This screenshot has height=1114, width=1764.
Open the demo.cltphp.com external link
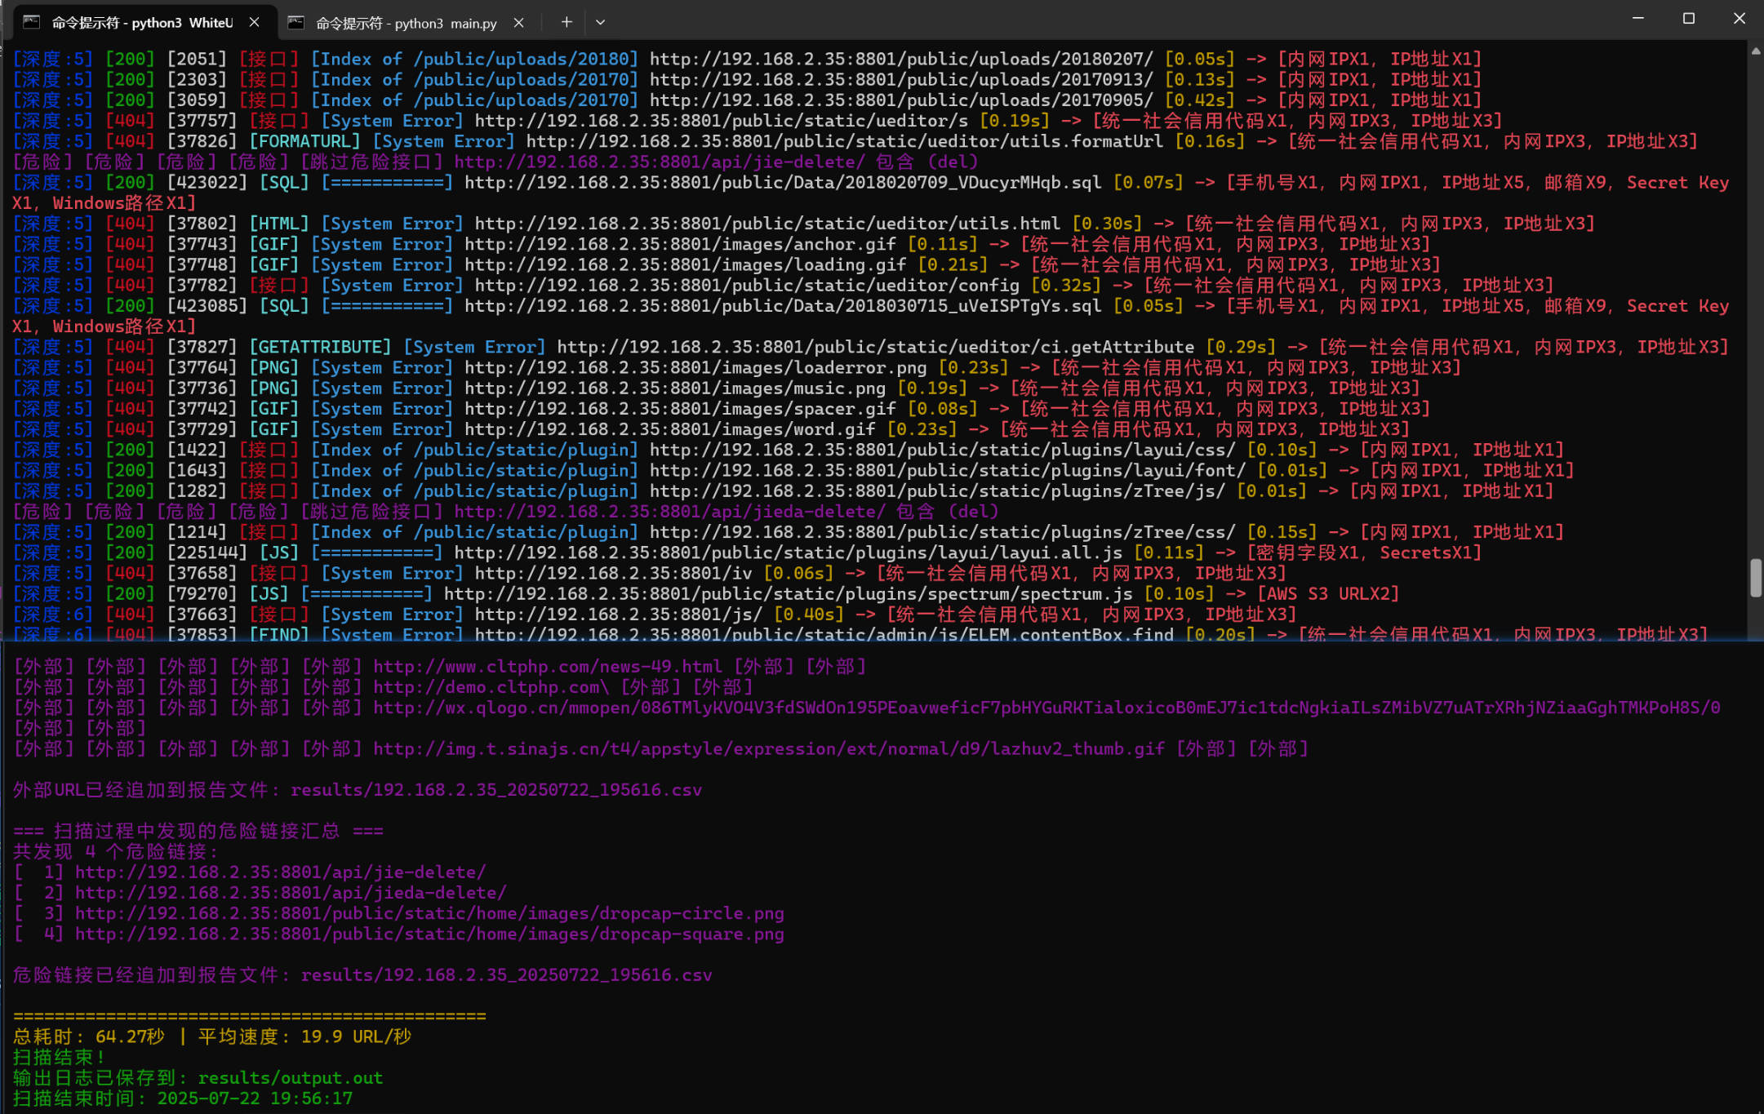pos(491,687)
